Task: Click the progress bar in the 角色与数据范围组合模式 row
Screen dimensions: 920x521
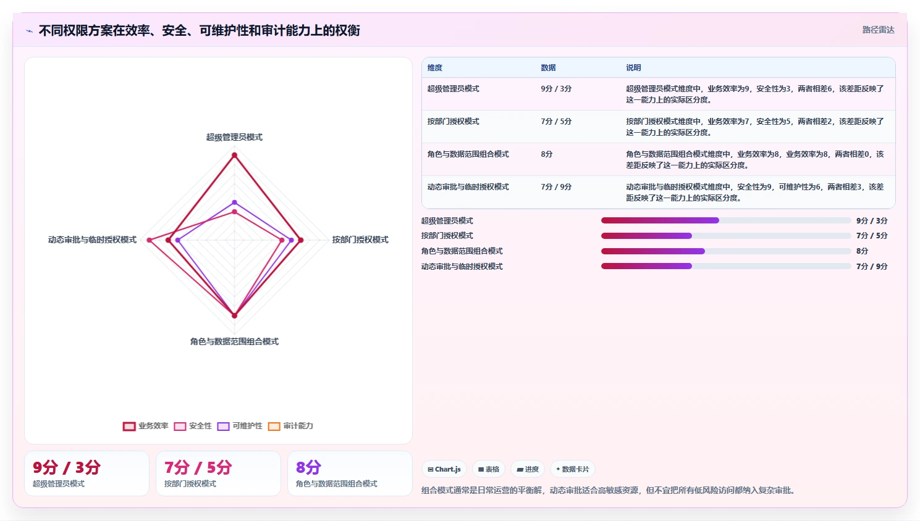Action: pyautogui.click(x=726, y=251)
